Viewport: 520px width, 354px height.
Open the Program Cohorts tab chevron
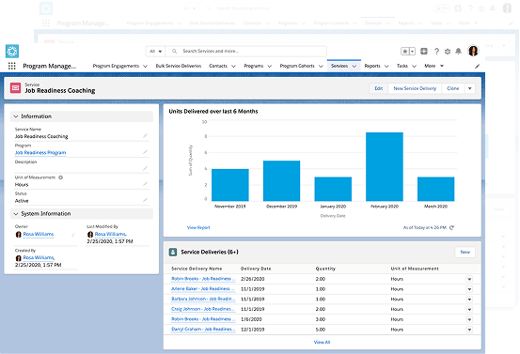[321, 67]
